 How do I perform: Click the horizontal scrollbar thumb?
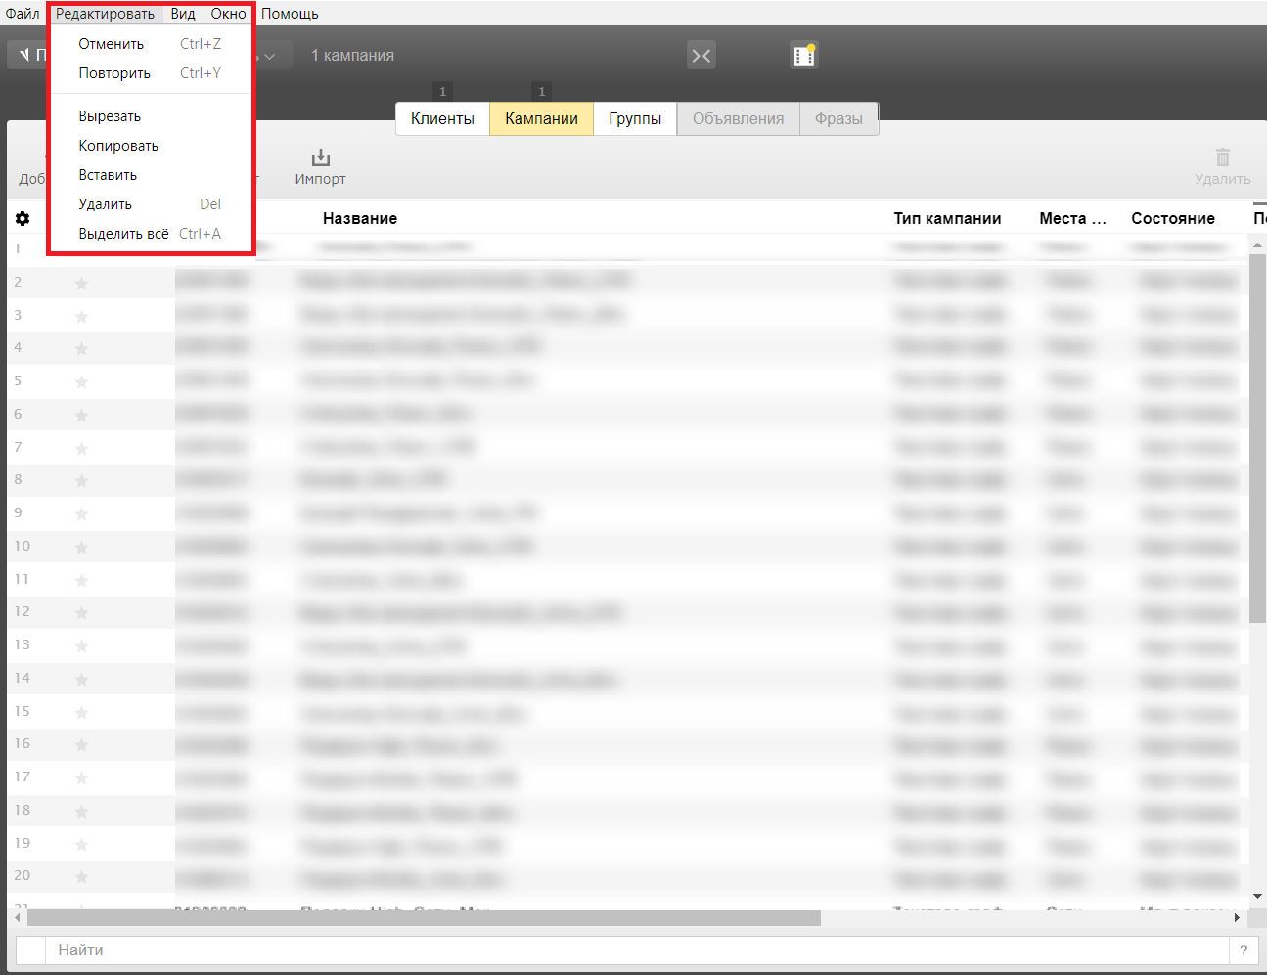pyautogui.click(x=423, y=918)
